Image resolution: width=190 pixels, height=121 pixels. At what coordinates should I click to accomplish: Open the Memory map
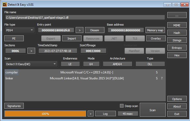(155, 30)
